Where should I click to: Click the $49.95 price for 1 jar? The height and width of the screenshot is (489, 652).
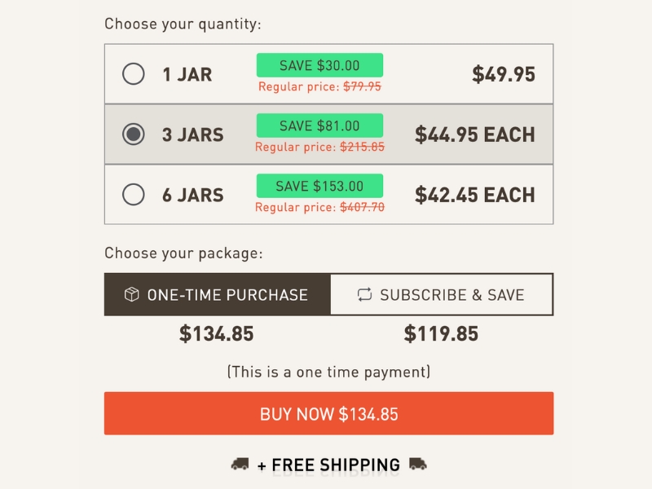pyautogui.click(x=504, y=74)
